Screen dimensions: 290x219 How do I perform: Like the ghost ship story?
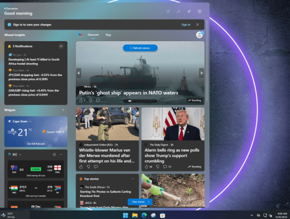point(81,100)
